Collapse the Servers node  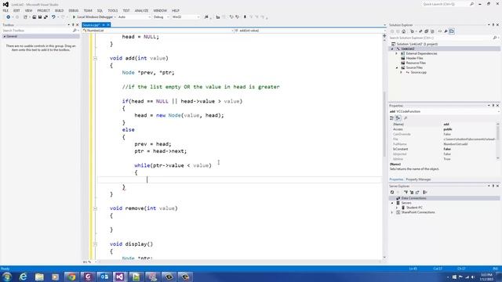click(x=392, y=203)
